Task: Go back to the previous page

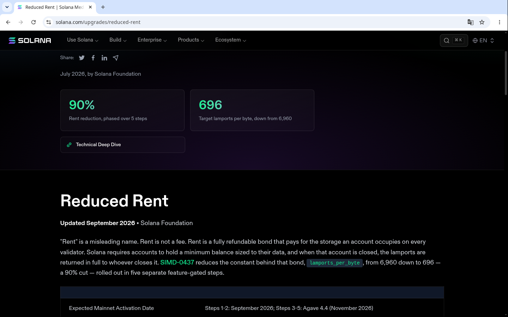Action: coord(8,22)
